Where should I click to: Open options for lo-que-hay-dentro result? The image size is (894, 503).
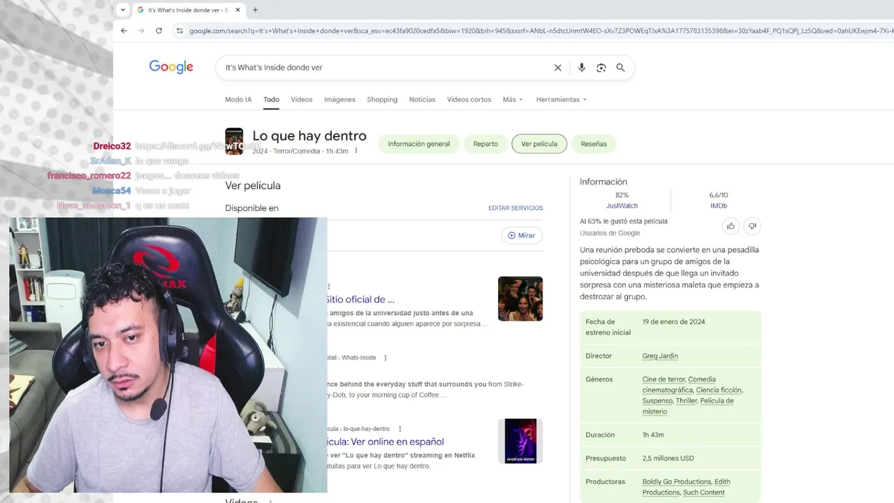click(x=400, y=429)
